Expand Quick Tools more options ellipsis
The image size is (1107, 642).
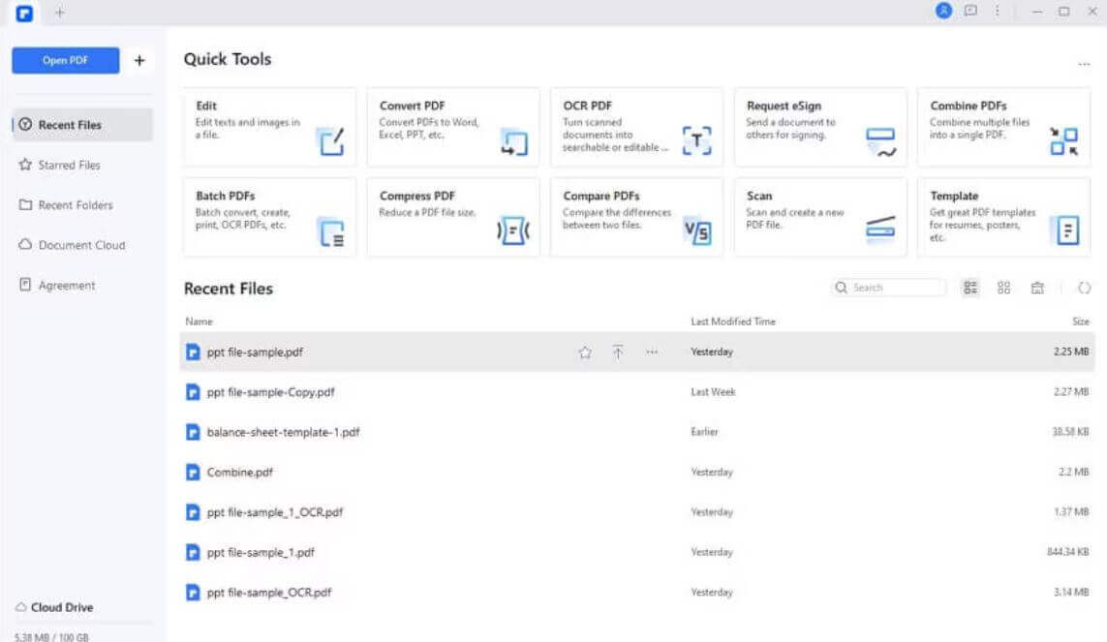coord(1084,64)
